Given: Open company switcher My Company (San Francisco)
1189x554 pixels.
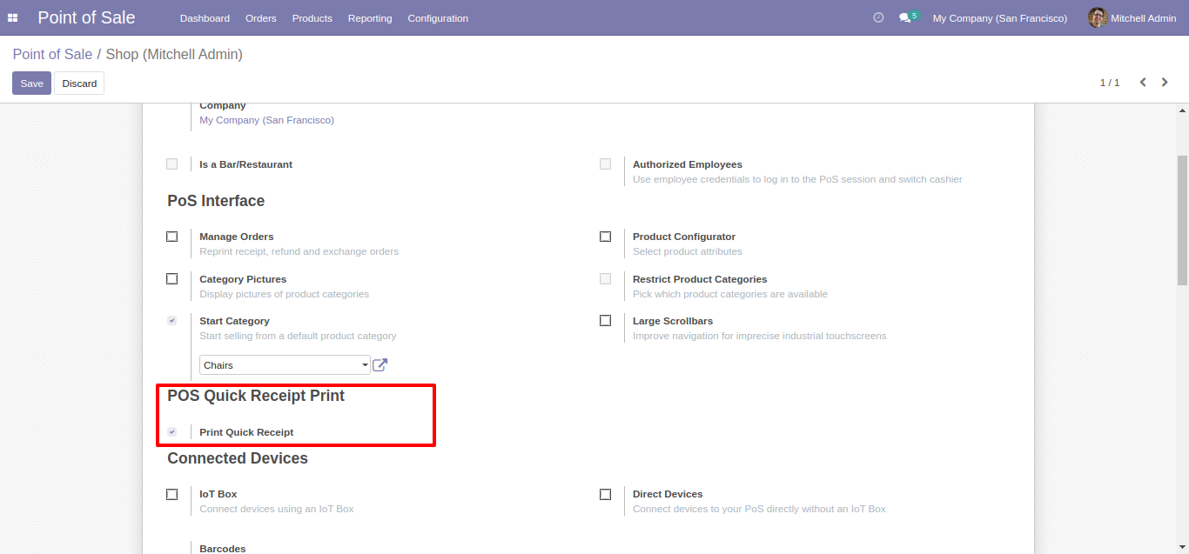Looking at the screenshot, I should pyautogui.click(x=1000, y=18).
